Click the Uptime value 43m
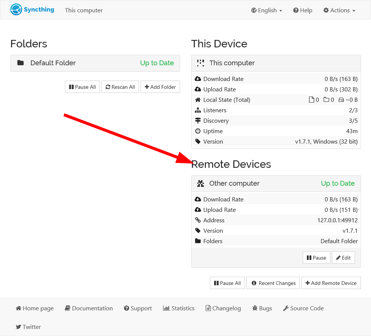371x336 pixels. point(352,131)
